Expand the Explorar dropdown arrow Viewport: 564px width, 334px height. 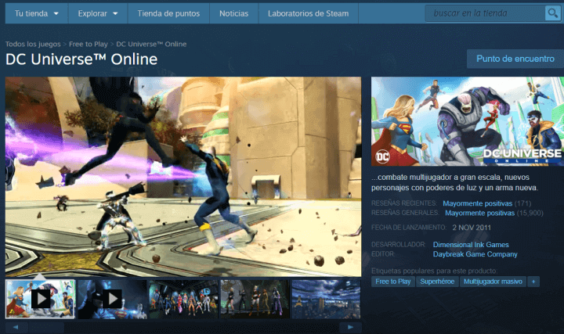pos(115,13)
